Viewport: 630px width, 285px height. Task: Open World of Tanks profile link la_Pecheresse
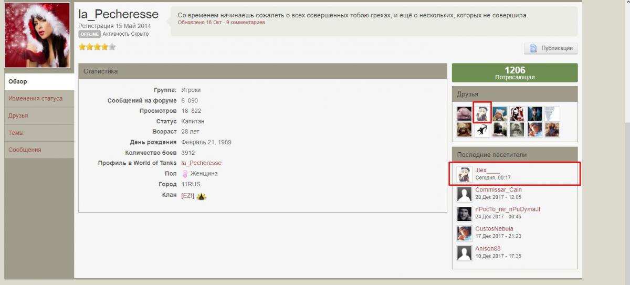click(201, 163)
